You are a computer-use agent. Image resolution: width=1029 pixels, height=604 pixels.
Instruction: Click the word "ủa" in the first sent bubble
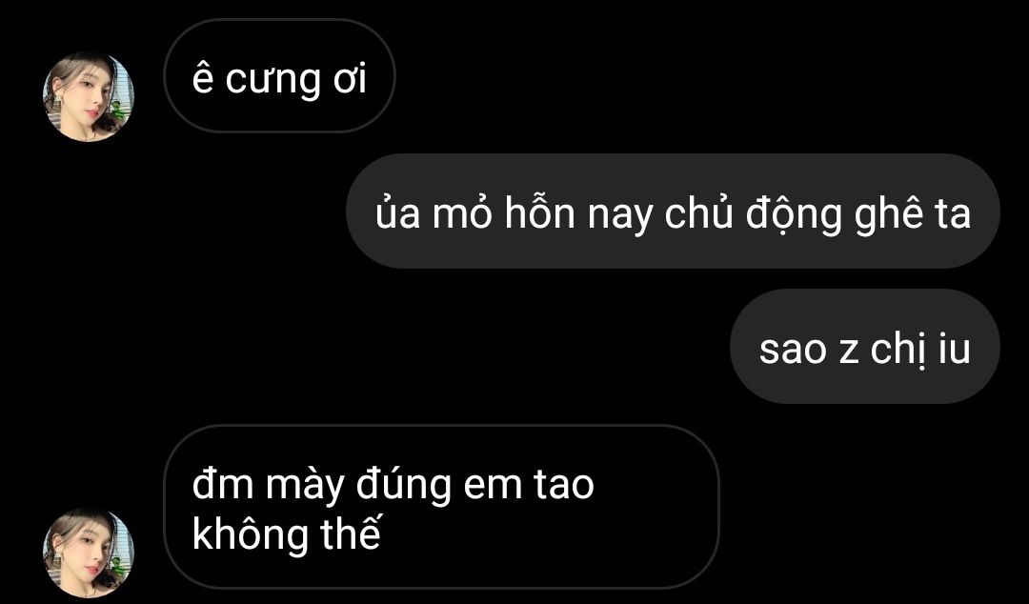[397, 213]
